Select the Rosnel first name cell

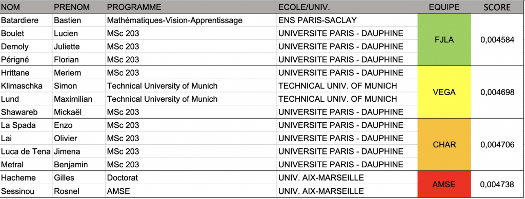point(78,191)
